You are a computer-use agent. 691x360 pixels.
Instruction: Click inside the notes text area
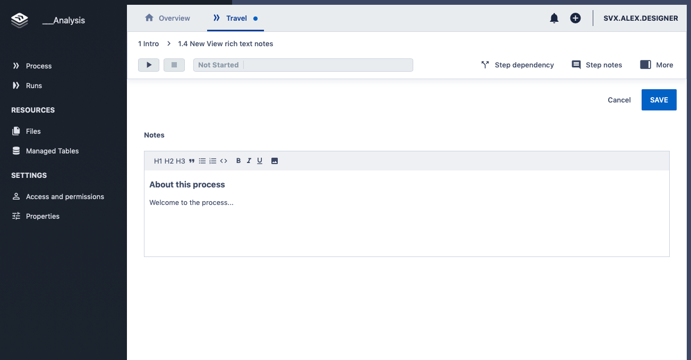(x=406, y=228)
